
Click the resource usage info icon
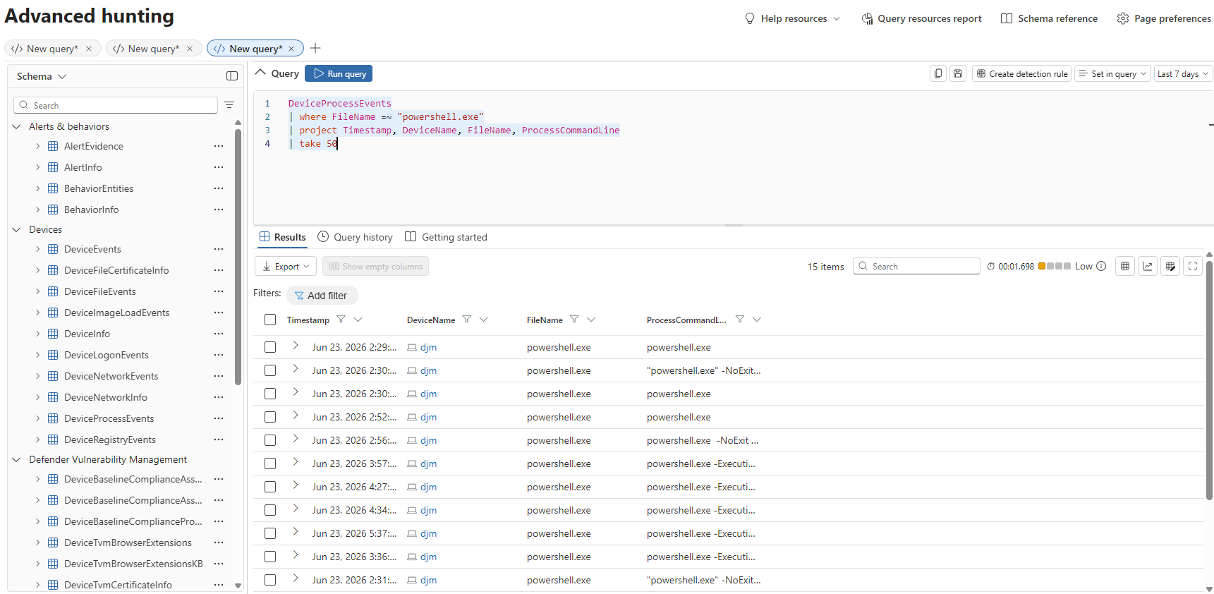click(1101, 266)
